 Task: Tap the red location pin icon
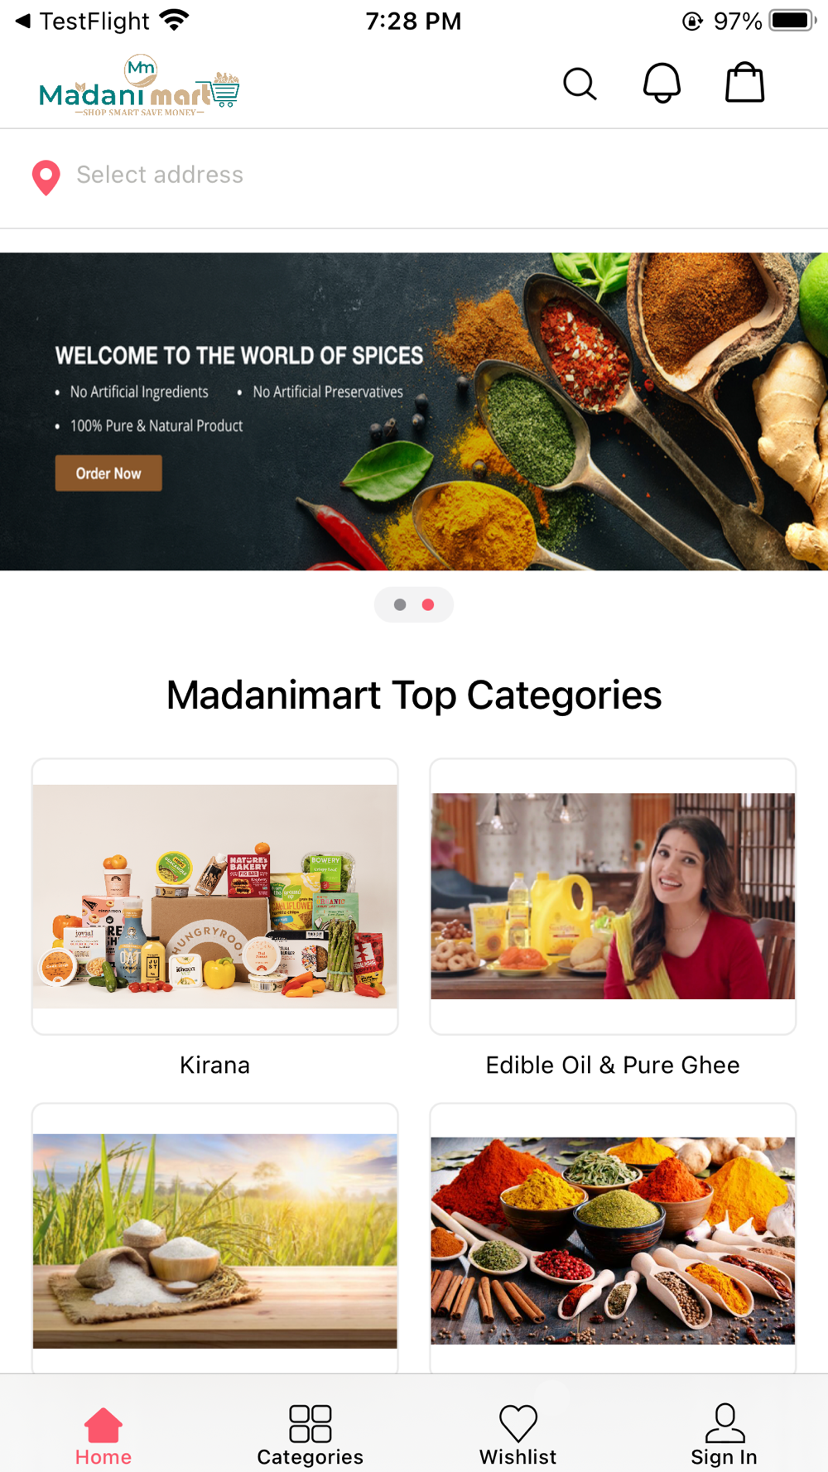click(46, 177)
